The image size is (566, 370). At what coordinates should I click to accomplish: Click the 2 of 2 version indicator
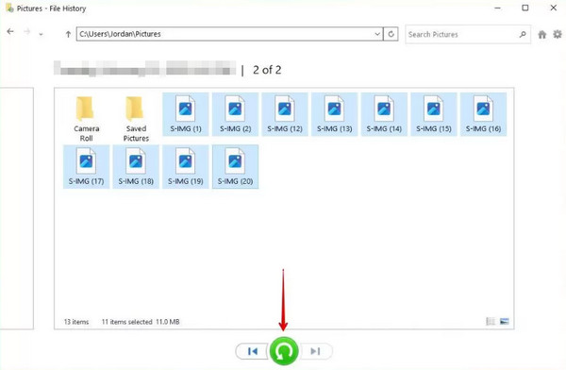[x=267, y=70]
